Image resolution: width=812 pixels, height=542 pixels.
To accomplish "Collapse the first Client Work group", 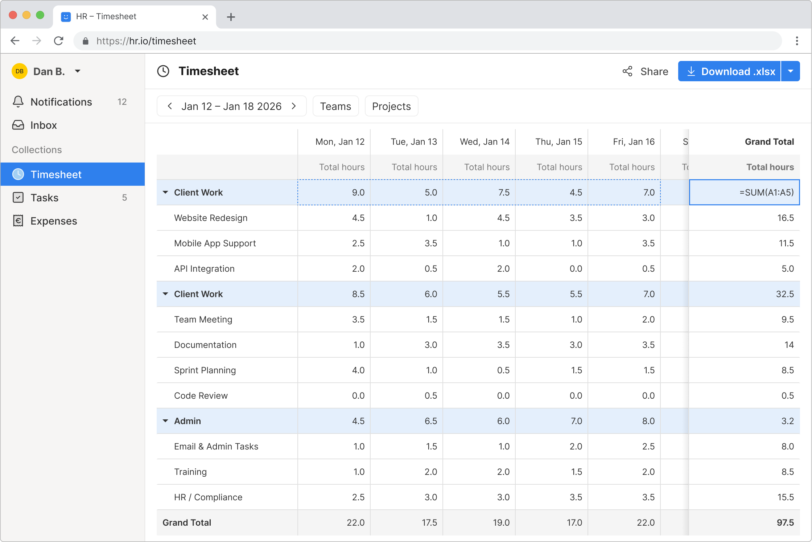I will (x=165, y=192).
